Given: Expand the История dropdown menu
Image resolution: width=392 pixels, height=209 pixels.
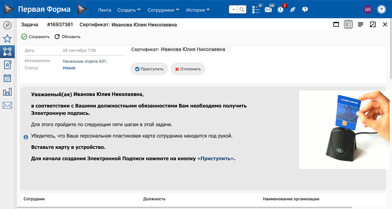Looking at the screenshot, I should (198, 10).
